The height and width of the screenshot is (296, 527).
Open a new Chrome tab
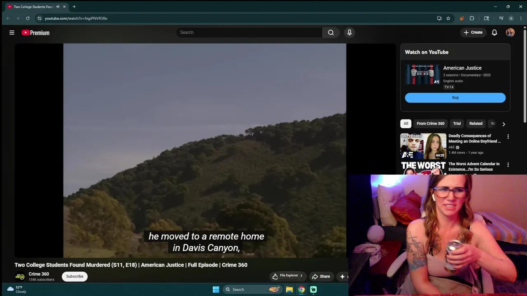74,7
